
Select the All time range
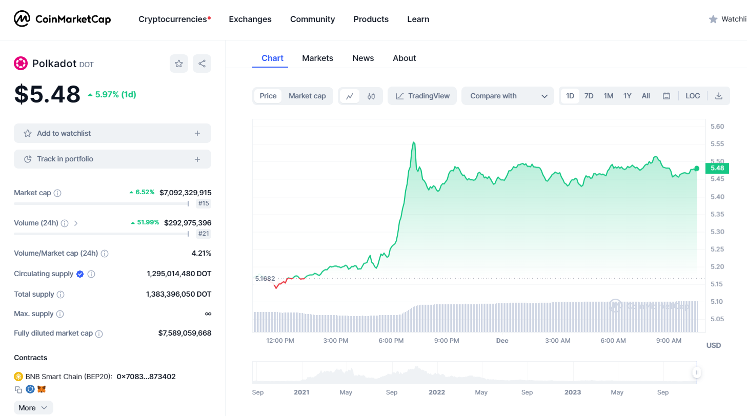point(646,96)
